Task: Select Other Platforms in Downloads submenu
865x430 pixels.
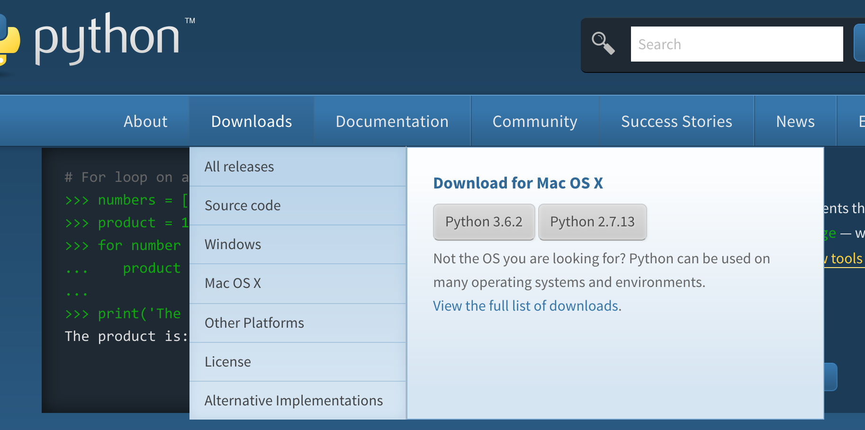Action: pyautogui.click(x=297, y=323)
